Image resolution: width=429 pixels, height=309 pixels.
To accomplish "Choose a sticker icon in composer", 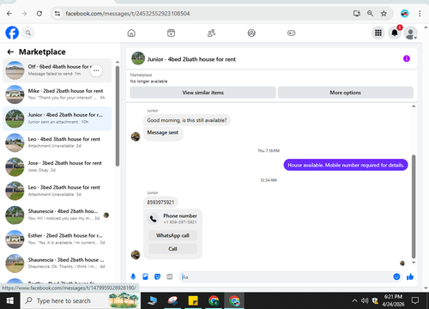I will (157, 276).
